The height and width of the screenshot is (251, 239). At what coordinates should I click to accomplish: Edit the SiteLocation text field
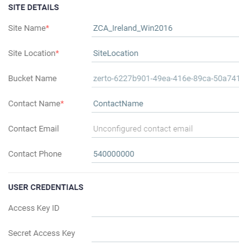click(x=165, y=53)
